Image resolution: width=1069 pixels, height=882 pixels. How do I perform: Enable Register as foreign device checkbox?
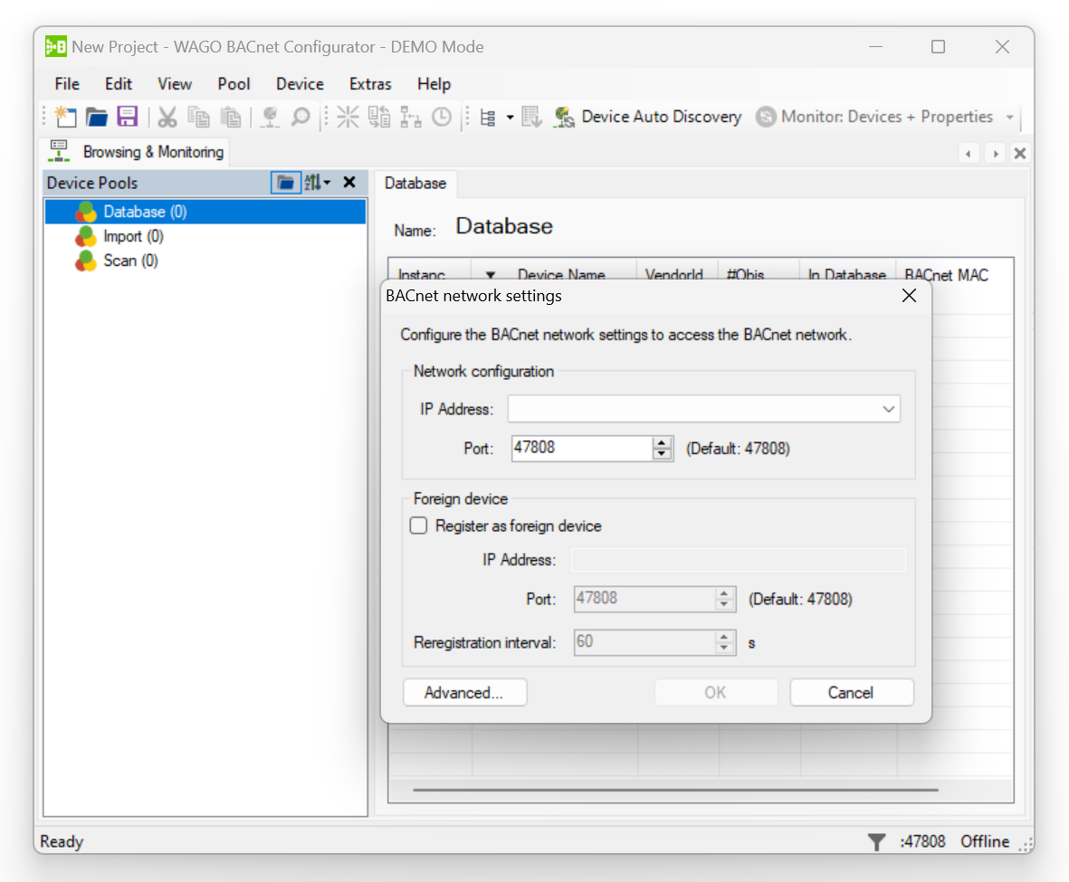tap(418, 526)
